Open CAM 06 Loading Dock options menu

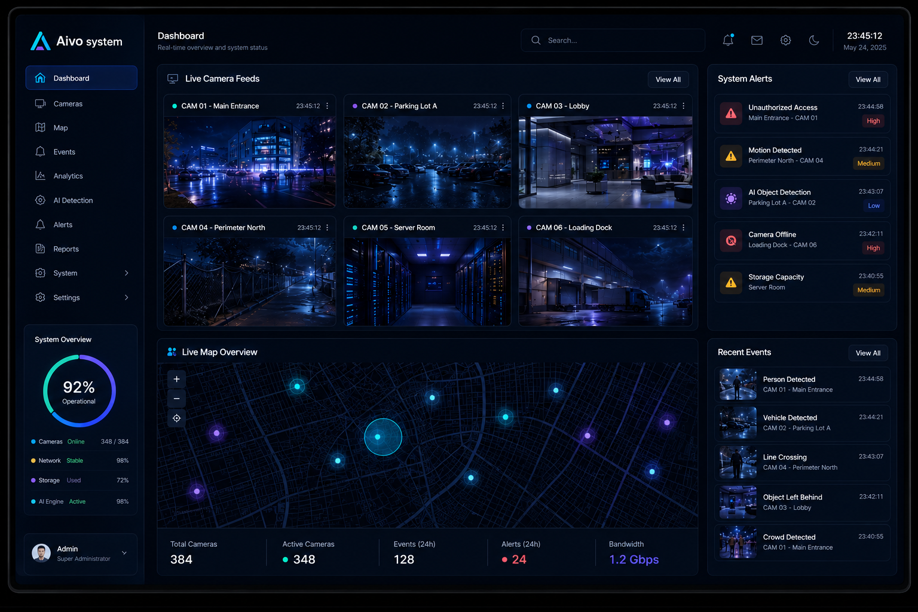(x=683, y=228)
